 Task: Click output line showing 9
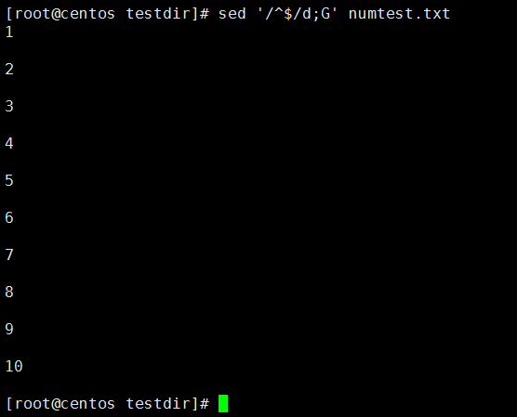[9, 330]
